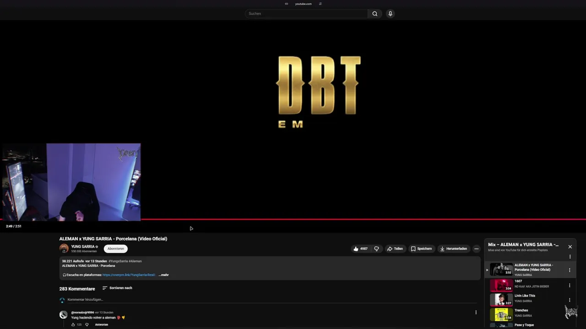
Task: Click your profile avatar beside comment field
Action: (x=62, y=300)
